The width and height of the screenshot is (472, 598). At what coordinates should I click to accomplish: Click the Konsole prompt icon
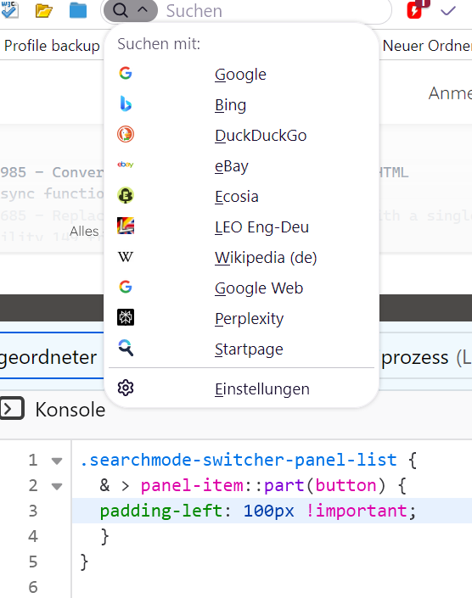[x=11, y=409]
